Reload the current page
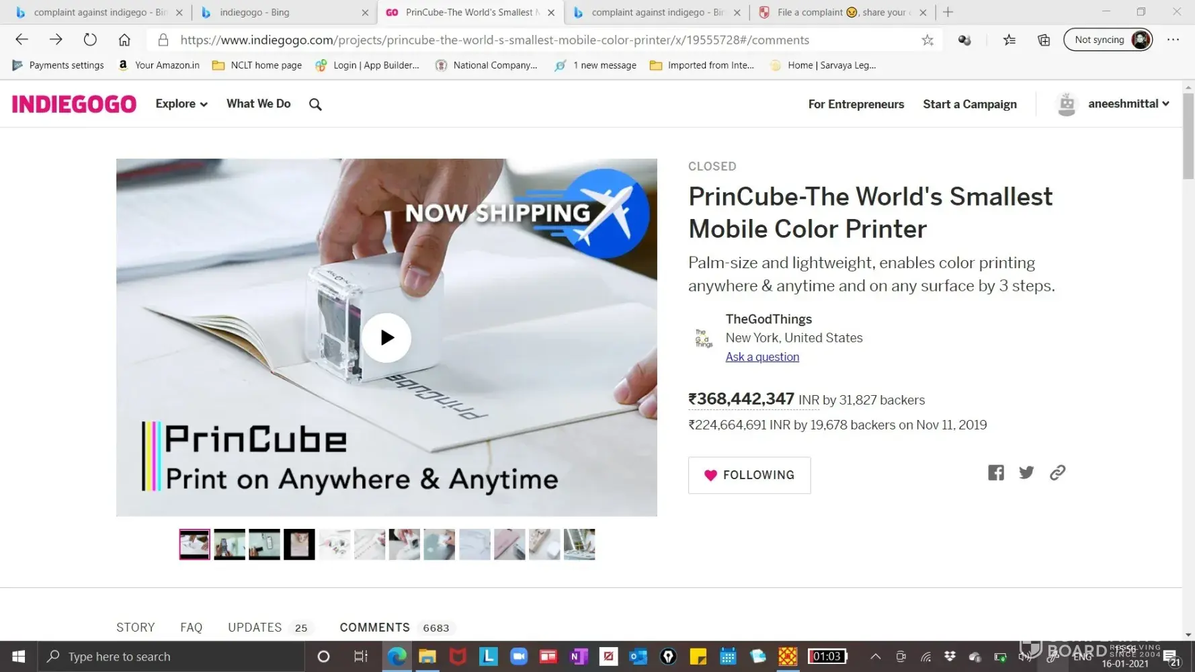Screen dimensions: 1195x672 pos(90,40)
